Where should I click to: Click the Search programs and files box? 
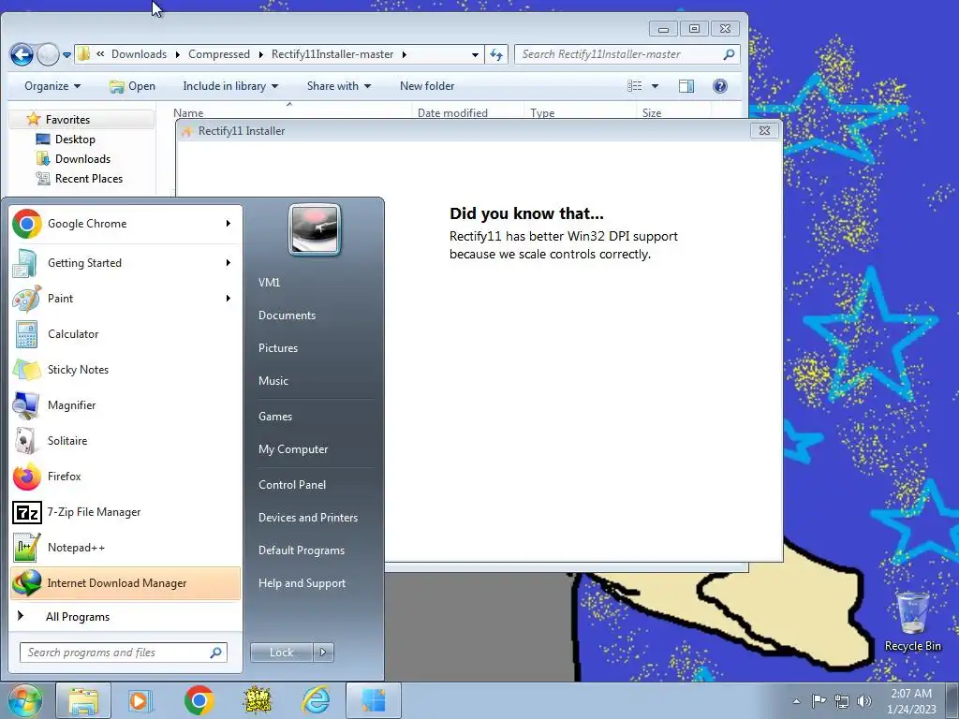pos(123,653)
